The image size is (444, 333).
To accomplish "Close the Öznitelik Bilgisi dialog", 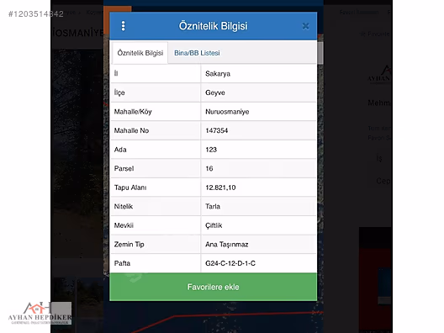I will tap(305, 26).
